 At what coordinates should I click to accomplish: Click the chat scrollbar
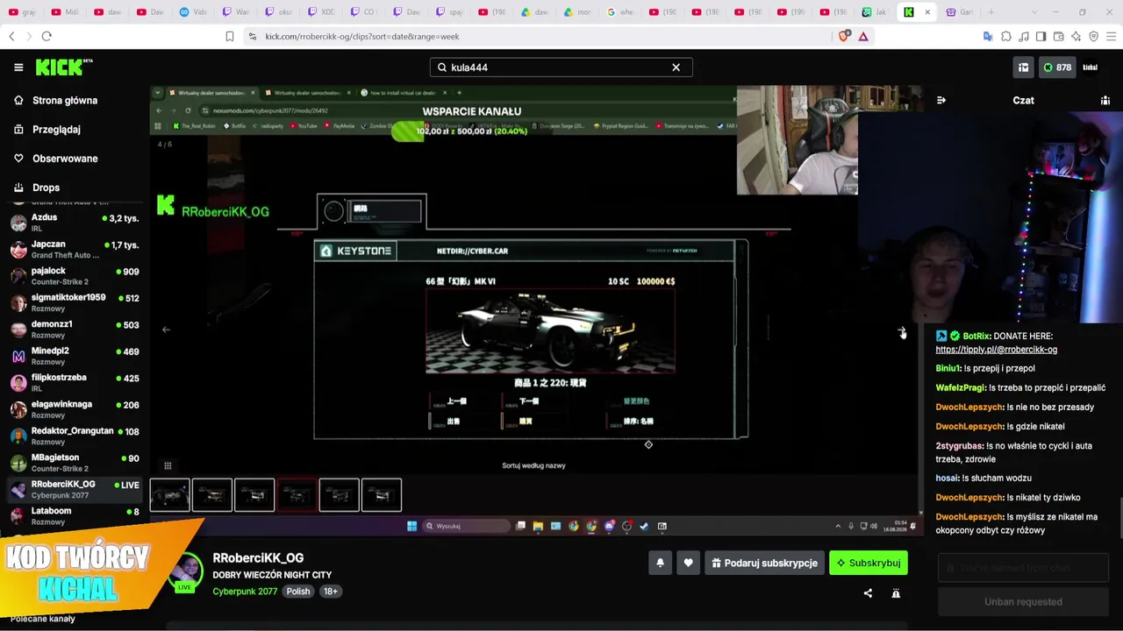point(1120,517)
